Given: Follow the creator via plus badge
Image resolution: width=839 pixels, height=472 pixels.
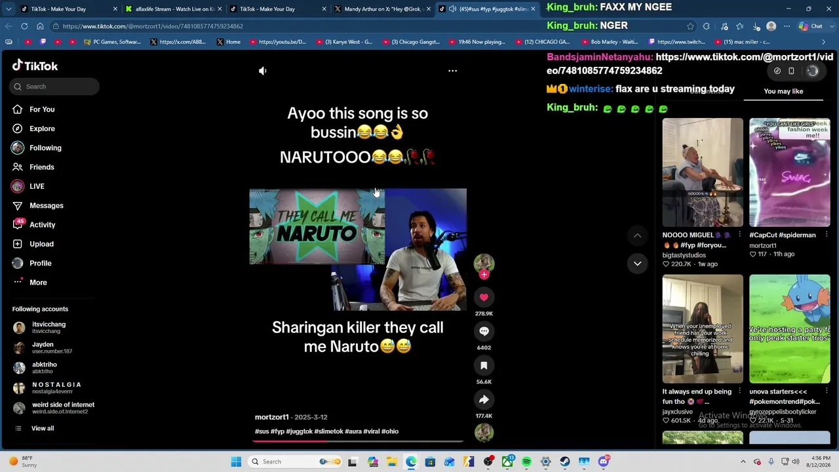Looking at the screenshot, I should (484, 275).
